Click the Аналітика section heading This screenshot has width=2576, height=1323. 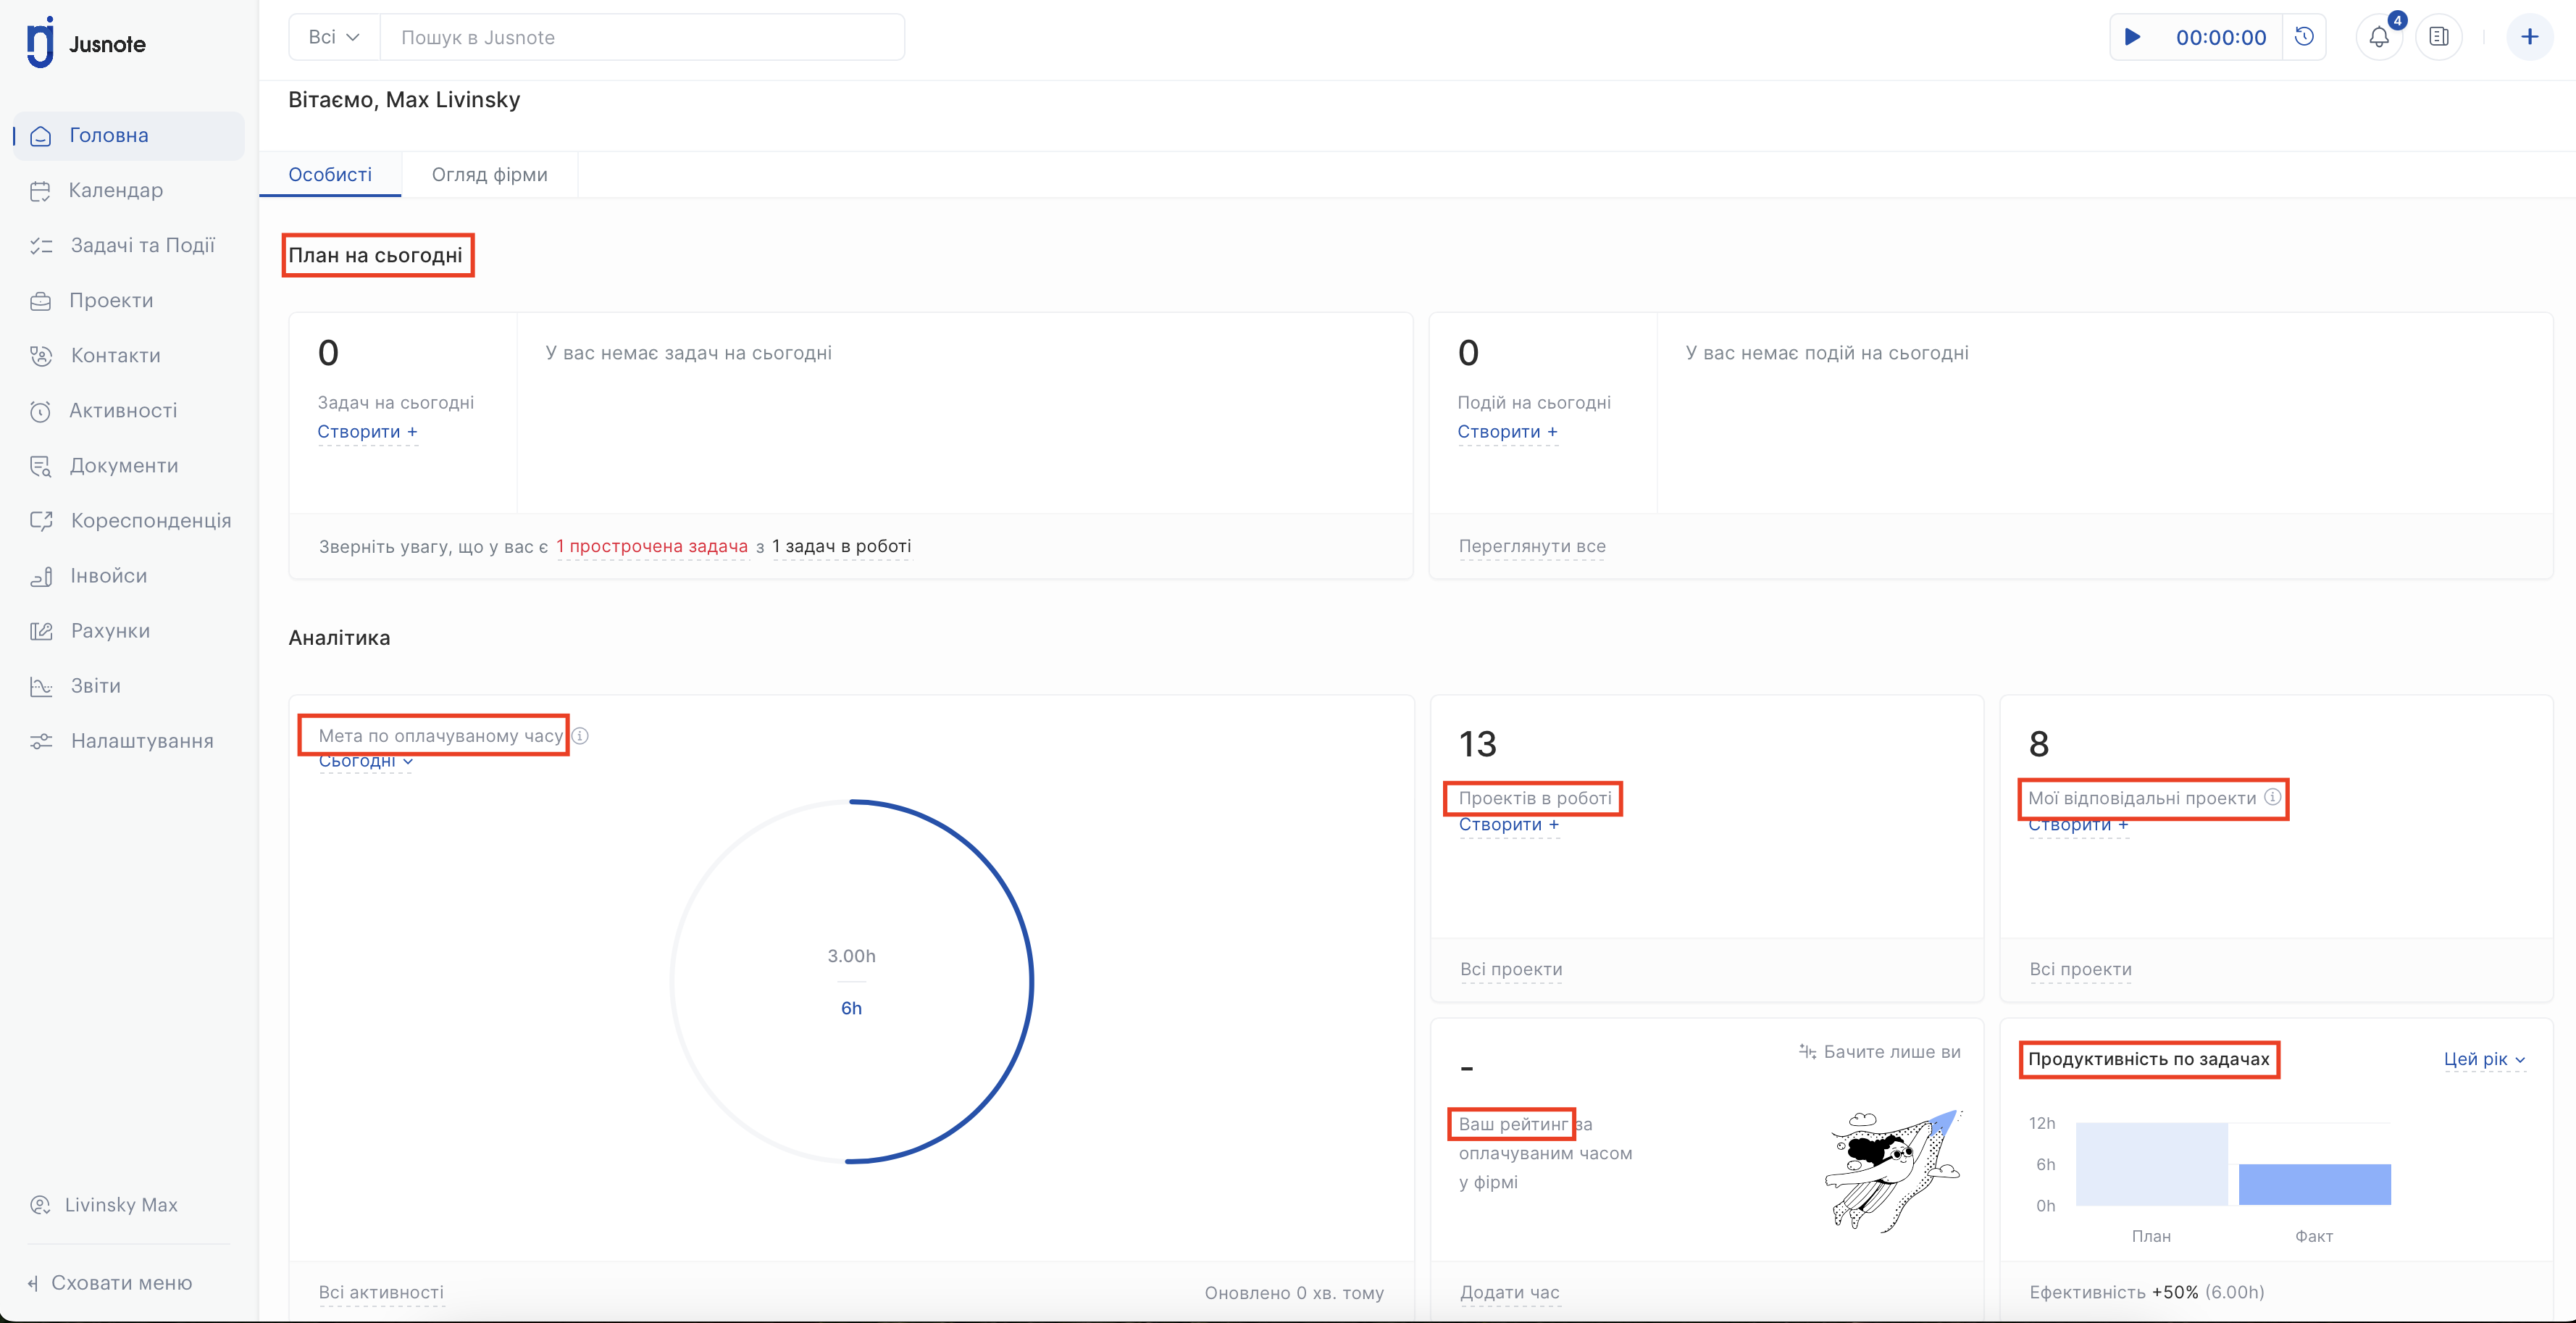click(x=339, y=638)
